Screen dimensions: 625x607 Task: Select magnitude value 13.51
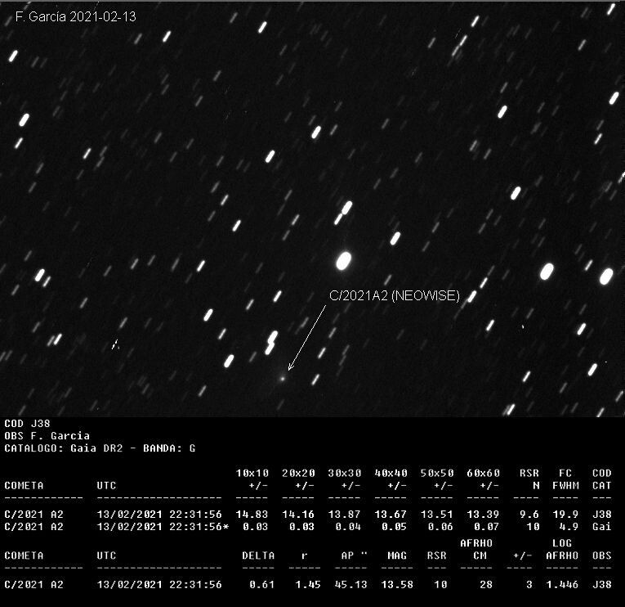(437, 515)
